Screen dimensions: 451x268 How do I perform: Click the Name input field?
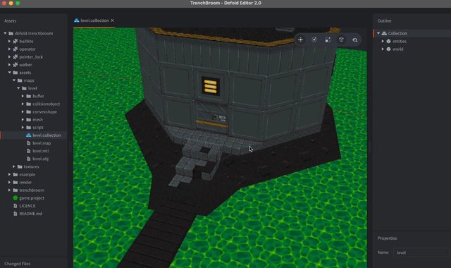[421, 252]
